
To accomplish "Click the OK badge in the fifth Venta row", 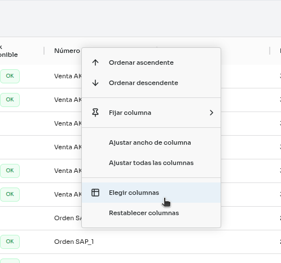I will [x=10, y=171].
